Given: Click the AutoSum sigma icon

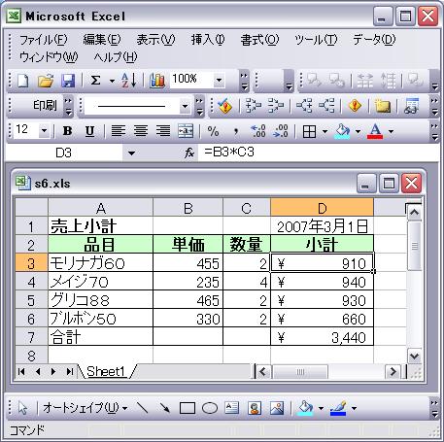Looking at the screenshot, I should coord(95,80).
